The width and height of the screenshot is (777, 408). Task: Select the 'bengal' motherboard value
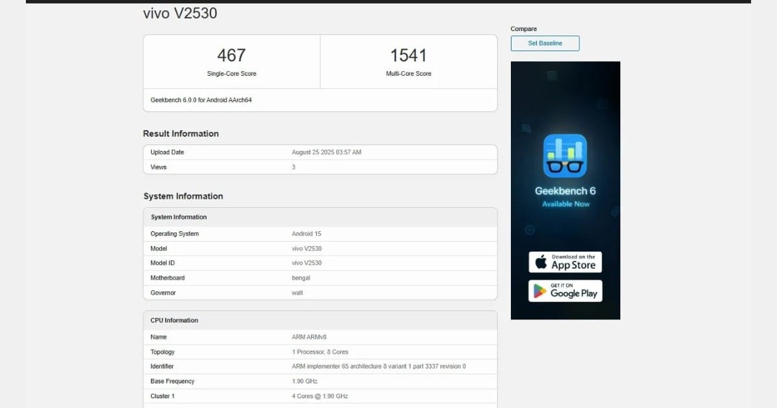tap(301, 278)
